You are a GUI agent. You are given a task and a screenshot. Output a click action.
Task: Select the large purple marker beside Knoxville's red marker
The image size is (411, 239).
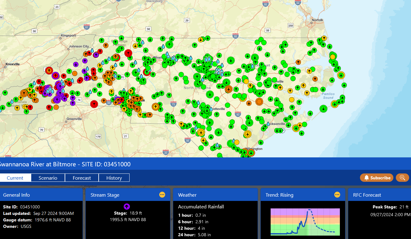point(56,75)
